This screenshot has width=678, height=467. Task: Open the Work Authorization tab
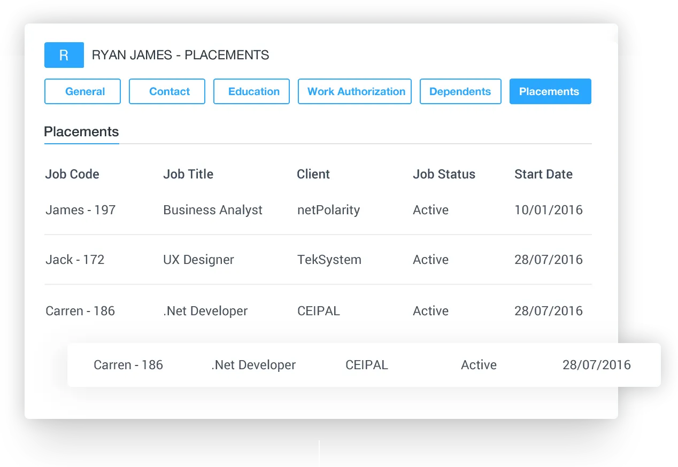click(x=355, y=91)
